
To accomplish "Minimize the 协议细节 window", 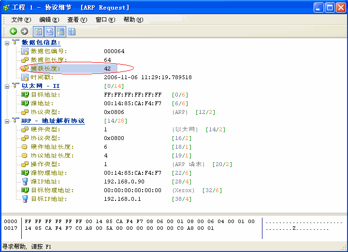I will tap(319, 8).
